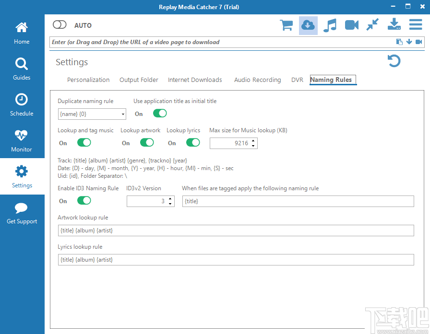This screenshot has height=334, width=430.
Task: Click the Artwork lookup rule field
Action: click(x=235, y=230)
